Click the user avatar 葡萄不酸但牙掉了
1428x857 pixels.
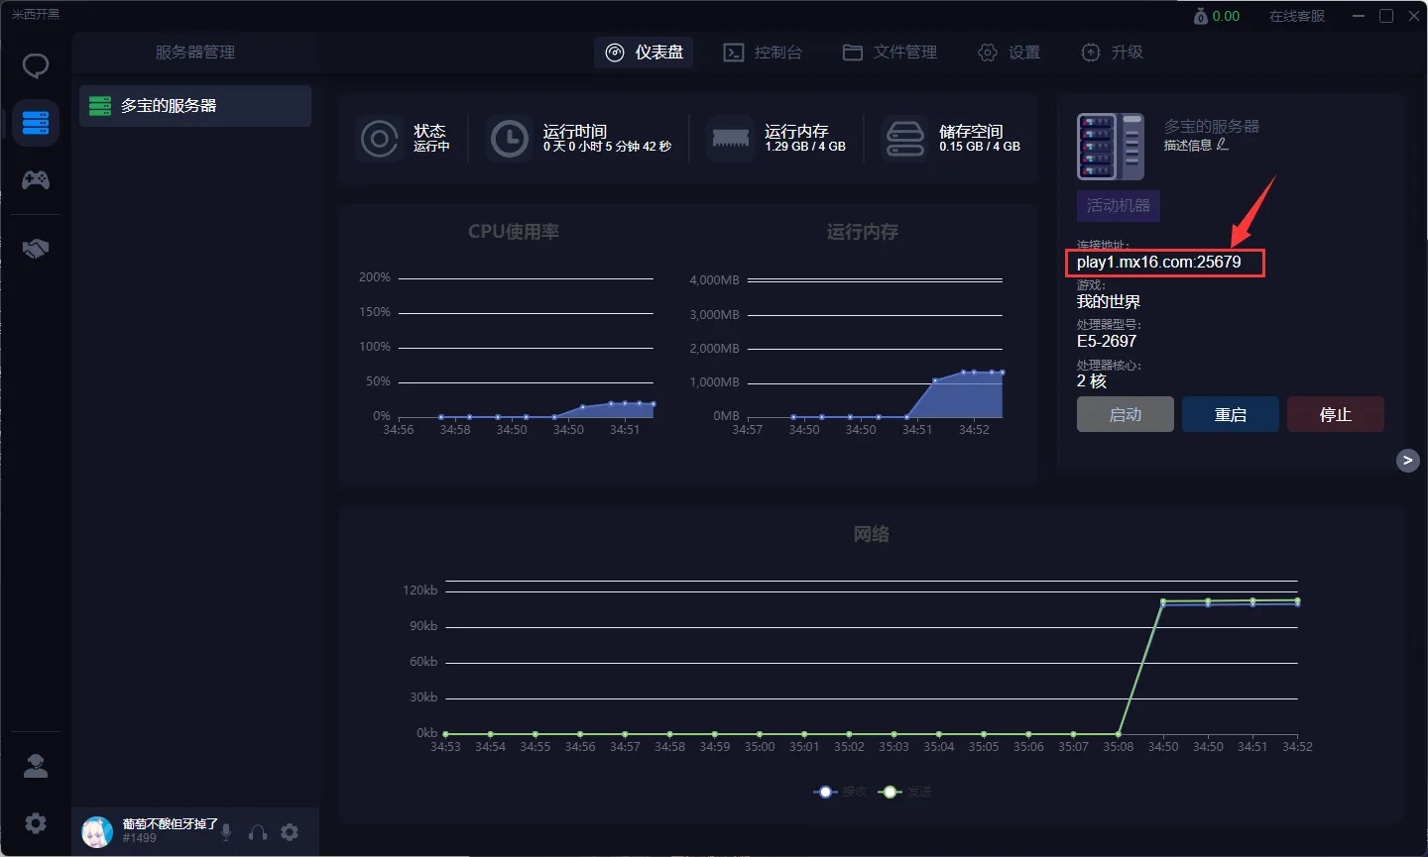(x=97, y=832)
